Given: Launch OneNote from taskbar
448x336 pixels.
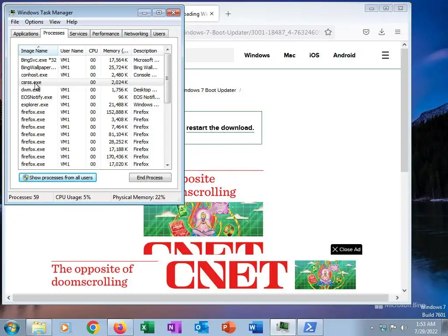Looking at the screenshot, I should [x=174, y=327].
